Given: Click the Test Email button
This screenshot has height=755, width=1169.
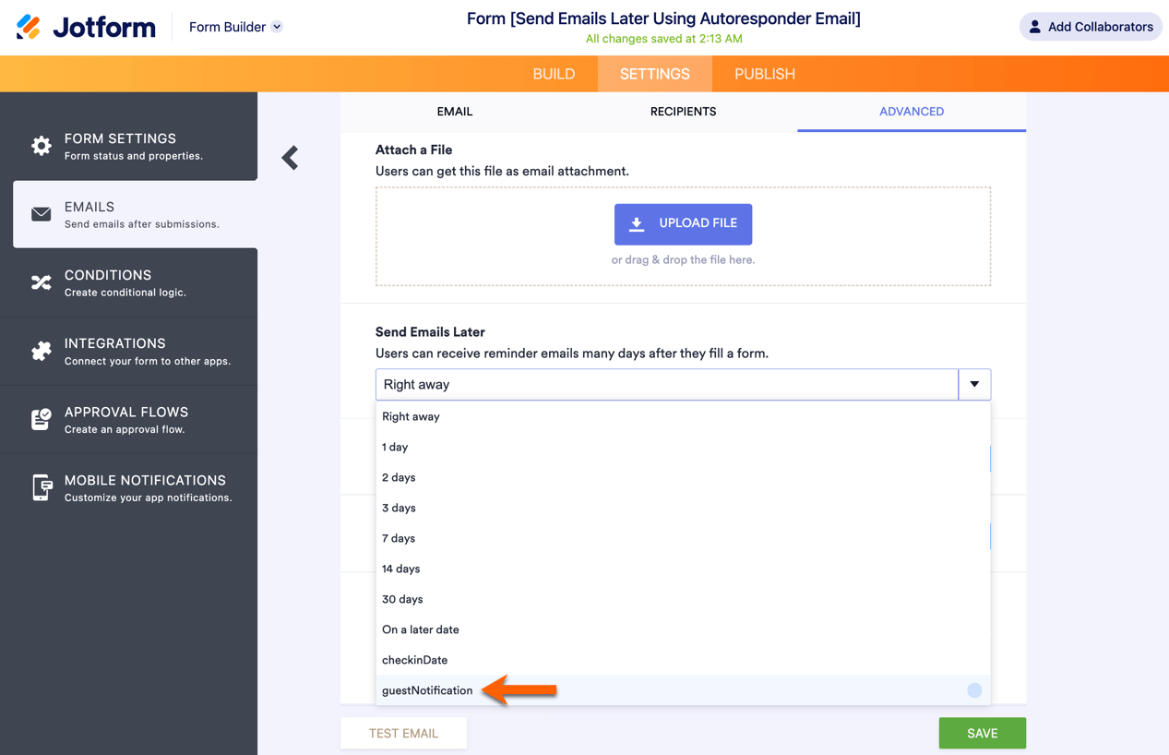Looking at the screenshot, I should coord(403,734).
